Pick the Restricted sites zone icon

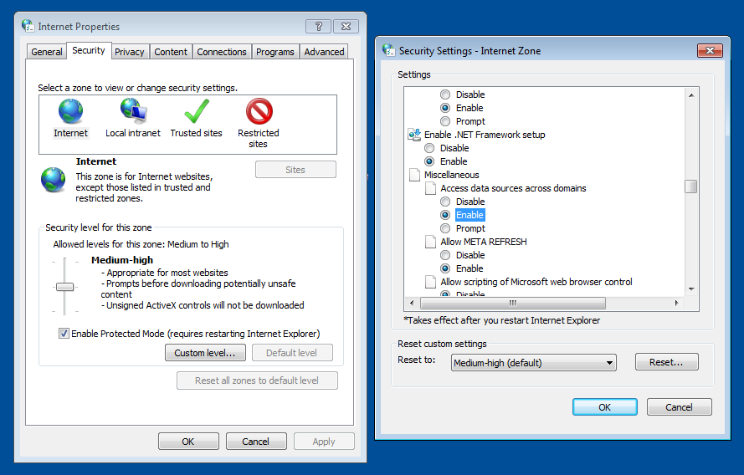tap(259, 112)
